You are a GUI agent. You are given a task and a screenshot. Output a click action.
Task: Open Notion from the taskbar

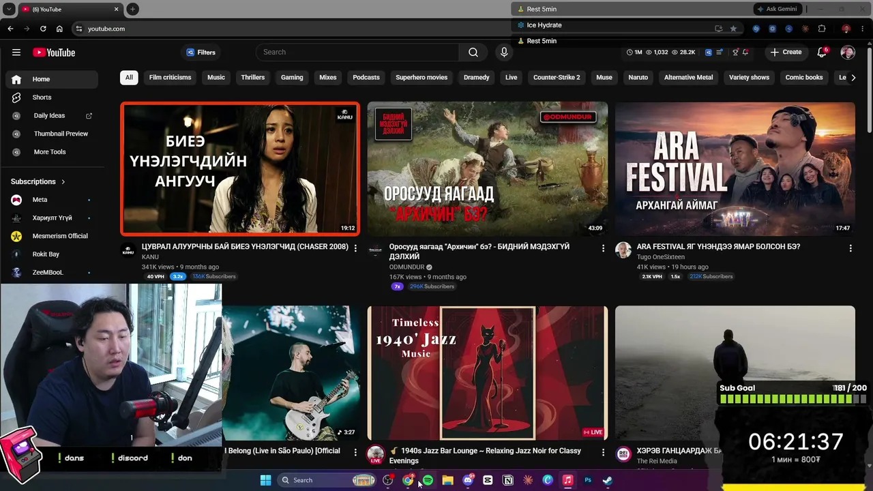point(507,480)
